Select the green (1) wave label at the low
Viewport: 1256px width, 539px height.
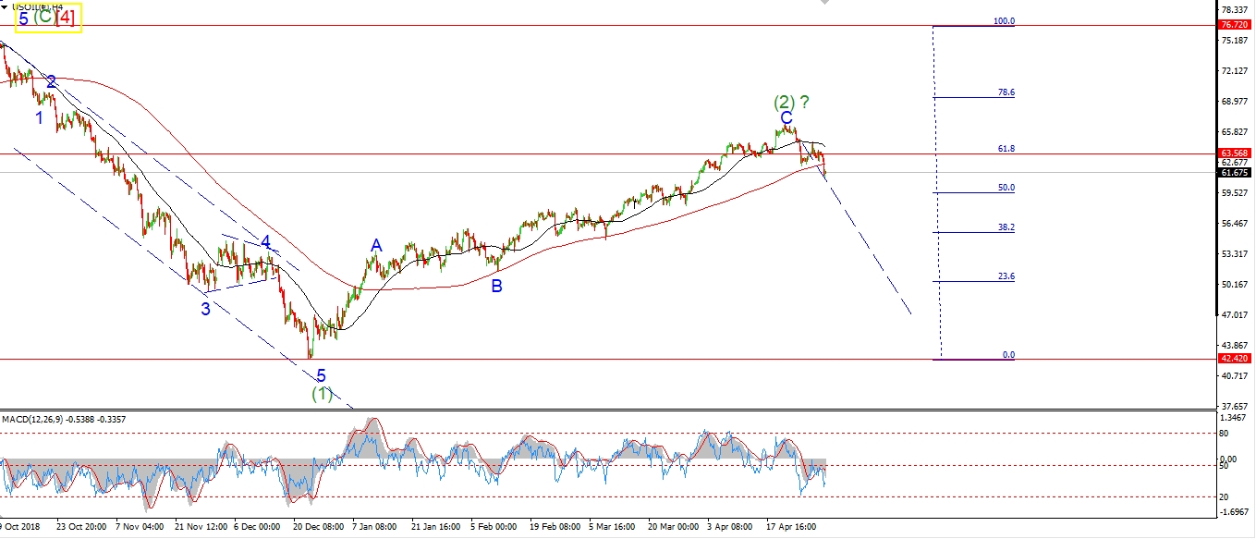(x=321, y=394)
